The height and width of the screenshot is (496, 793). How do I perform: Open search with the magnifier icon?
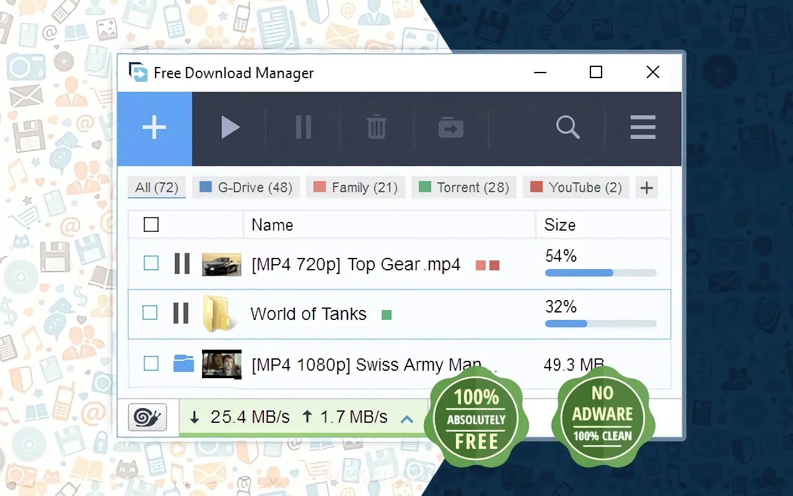[567, 128]
